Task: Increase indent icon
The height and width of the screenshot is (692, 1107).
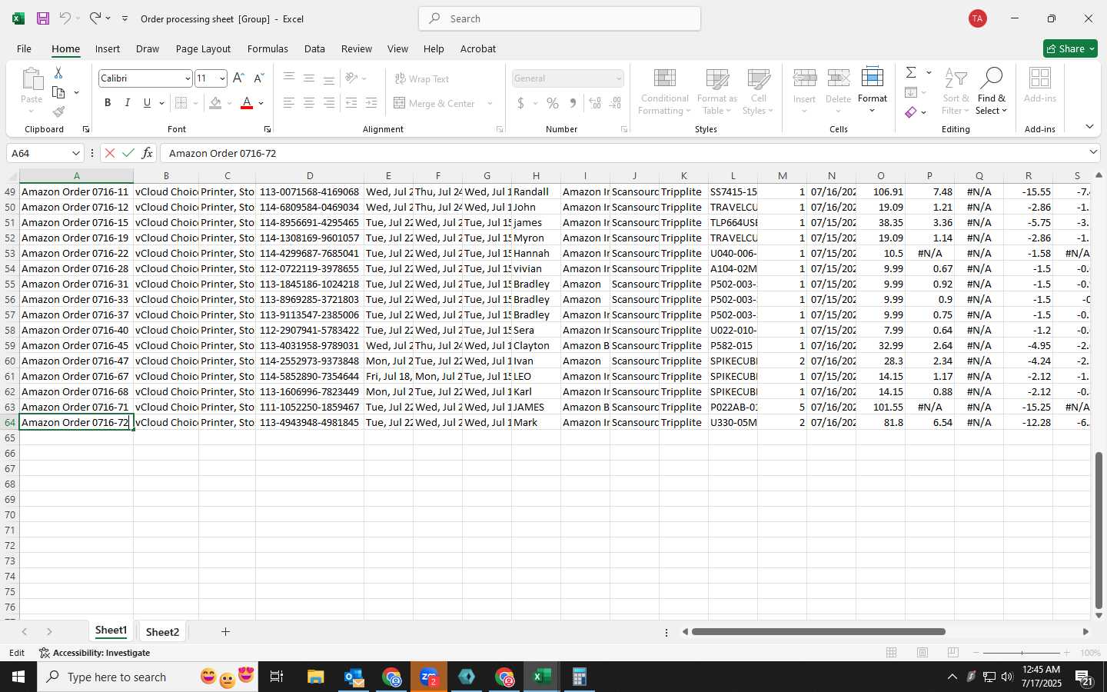Action: tap(371, 103)
